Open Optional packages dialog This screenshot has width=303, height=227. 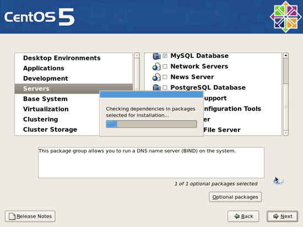pyautogui.click(x=235, y=197)
